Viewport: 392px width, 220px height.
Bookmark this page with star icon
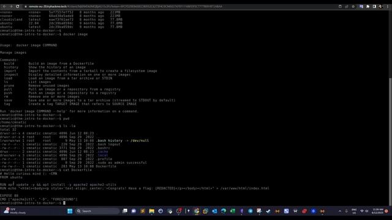[353, 7]
